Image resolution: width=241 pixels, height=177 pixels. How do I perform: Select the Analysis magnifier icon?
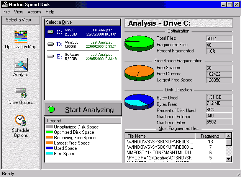[21, 65]
